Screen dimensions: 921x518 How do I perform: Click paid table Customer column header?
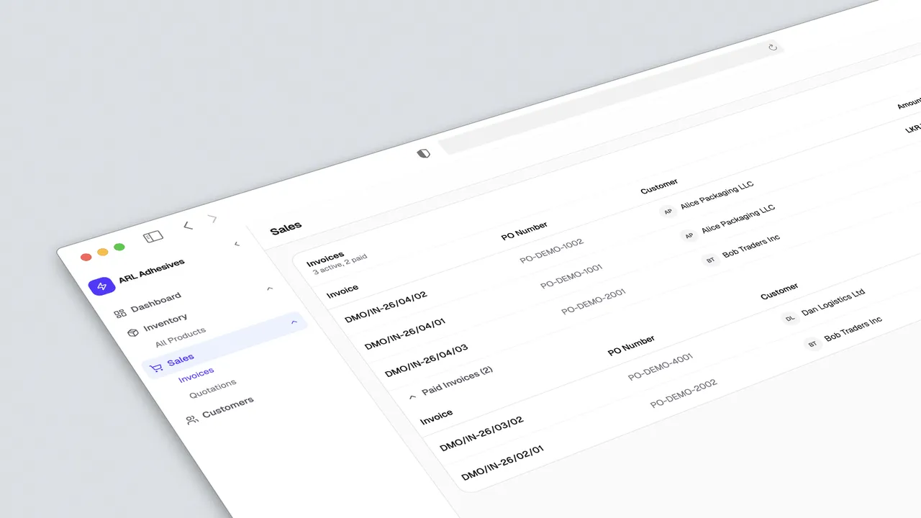point(779,291)
